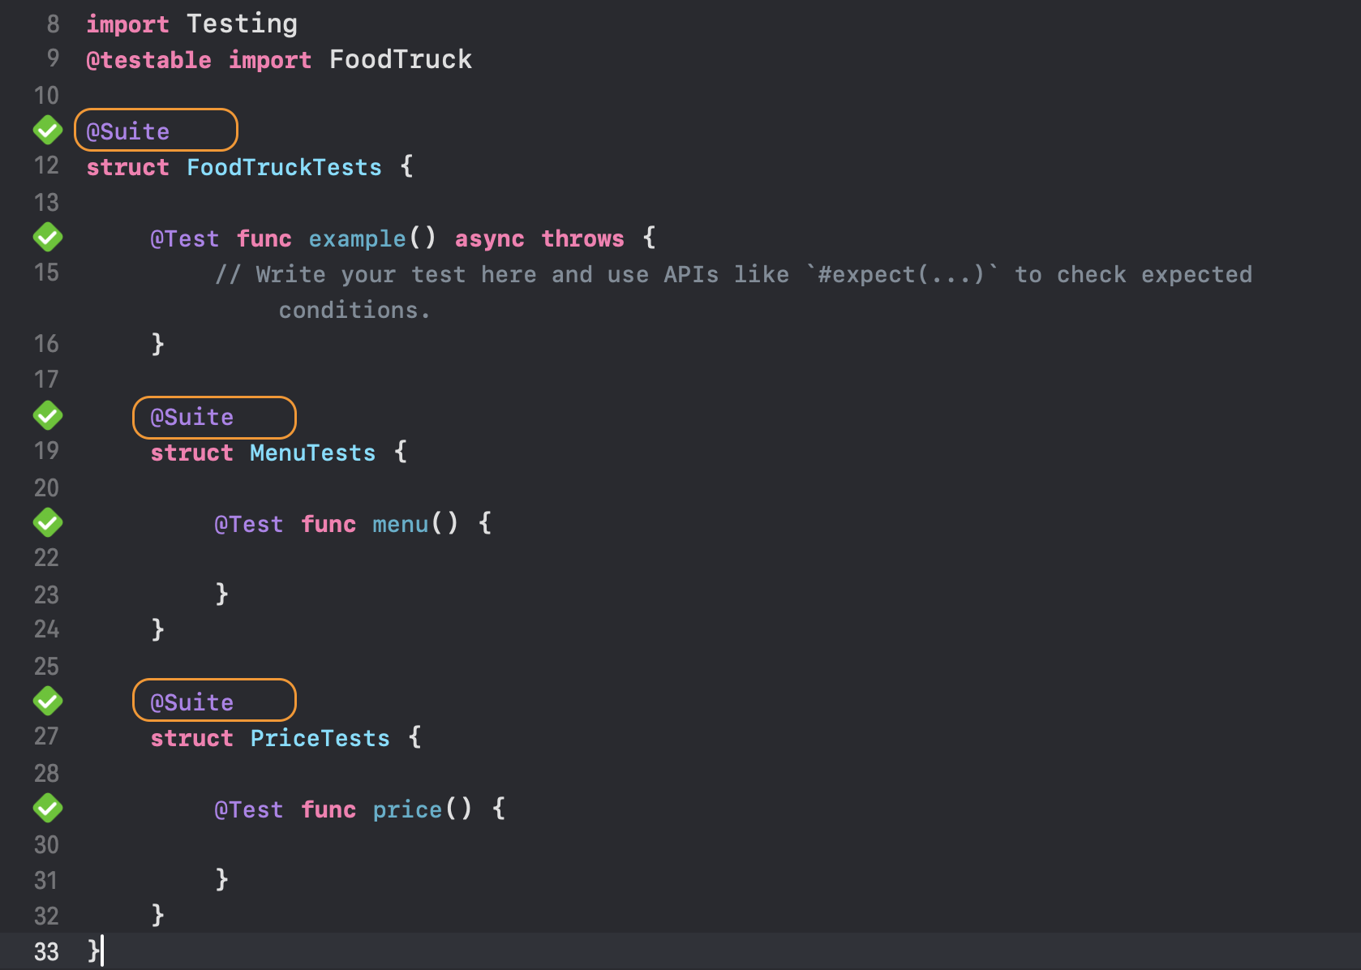The height and width of the screenshot is (970, 1361).
Task: Click the closing brace on line 24
Action: (157, 629)
